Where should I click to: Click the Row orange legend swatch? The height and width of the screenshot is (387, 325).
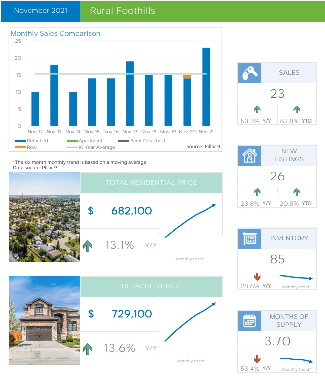20,147
